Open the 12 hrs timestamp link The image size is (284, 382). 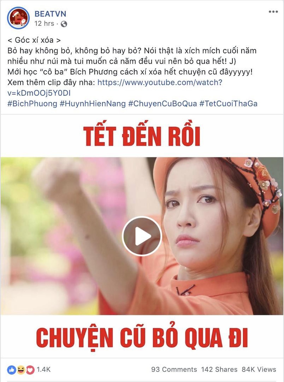44,23
